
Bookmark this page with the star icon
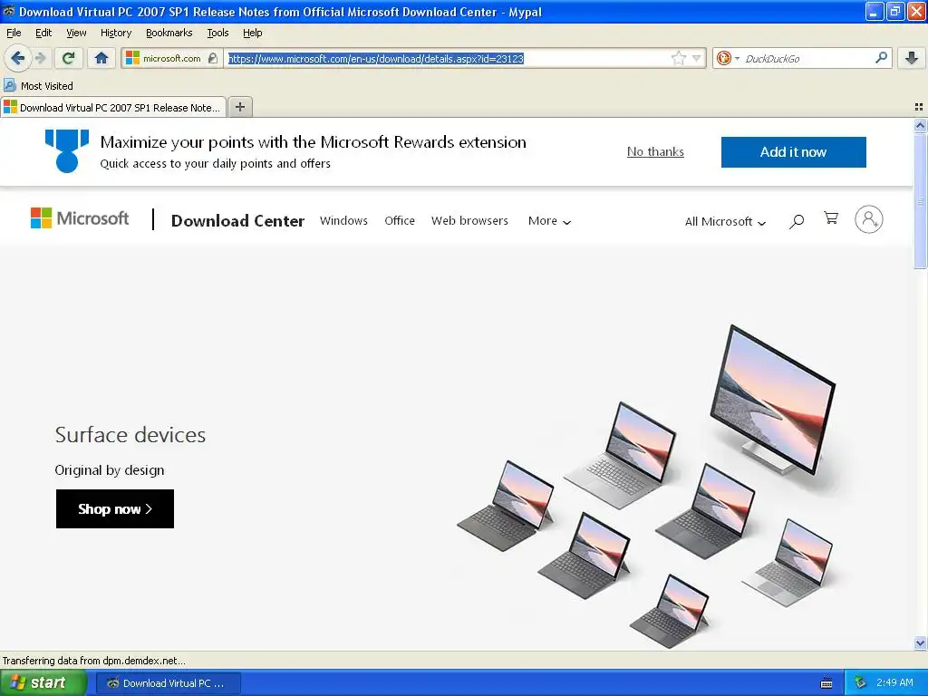point(678,58)
